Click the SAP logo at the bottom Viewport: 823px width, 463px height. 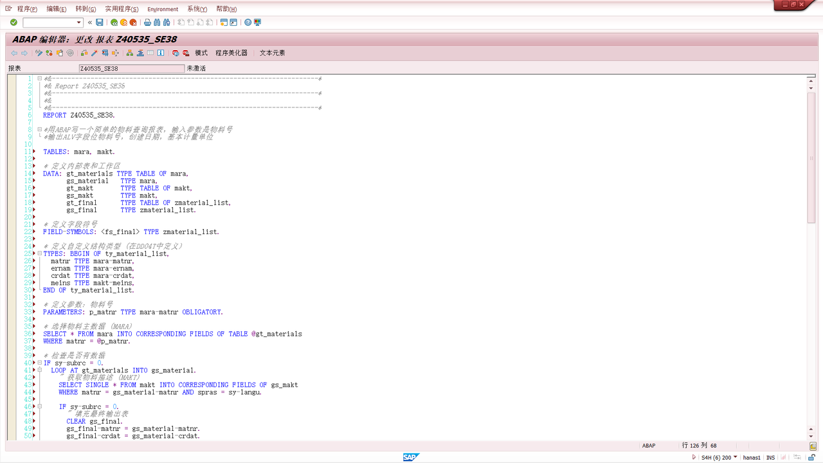pyautogui.click(x=411, y=457)
